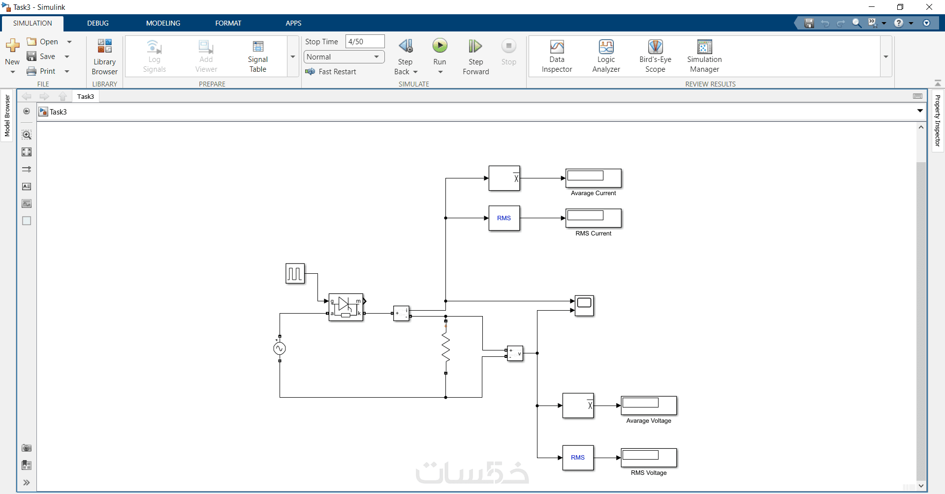Click the Hide/Show Explorer Bar icon

click(27, 112)
